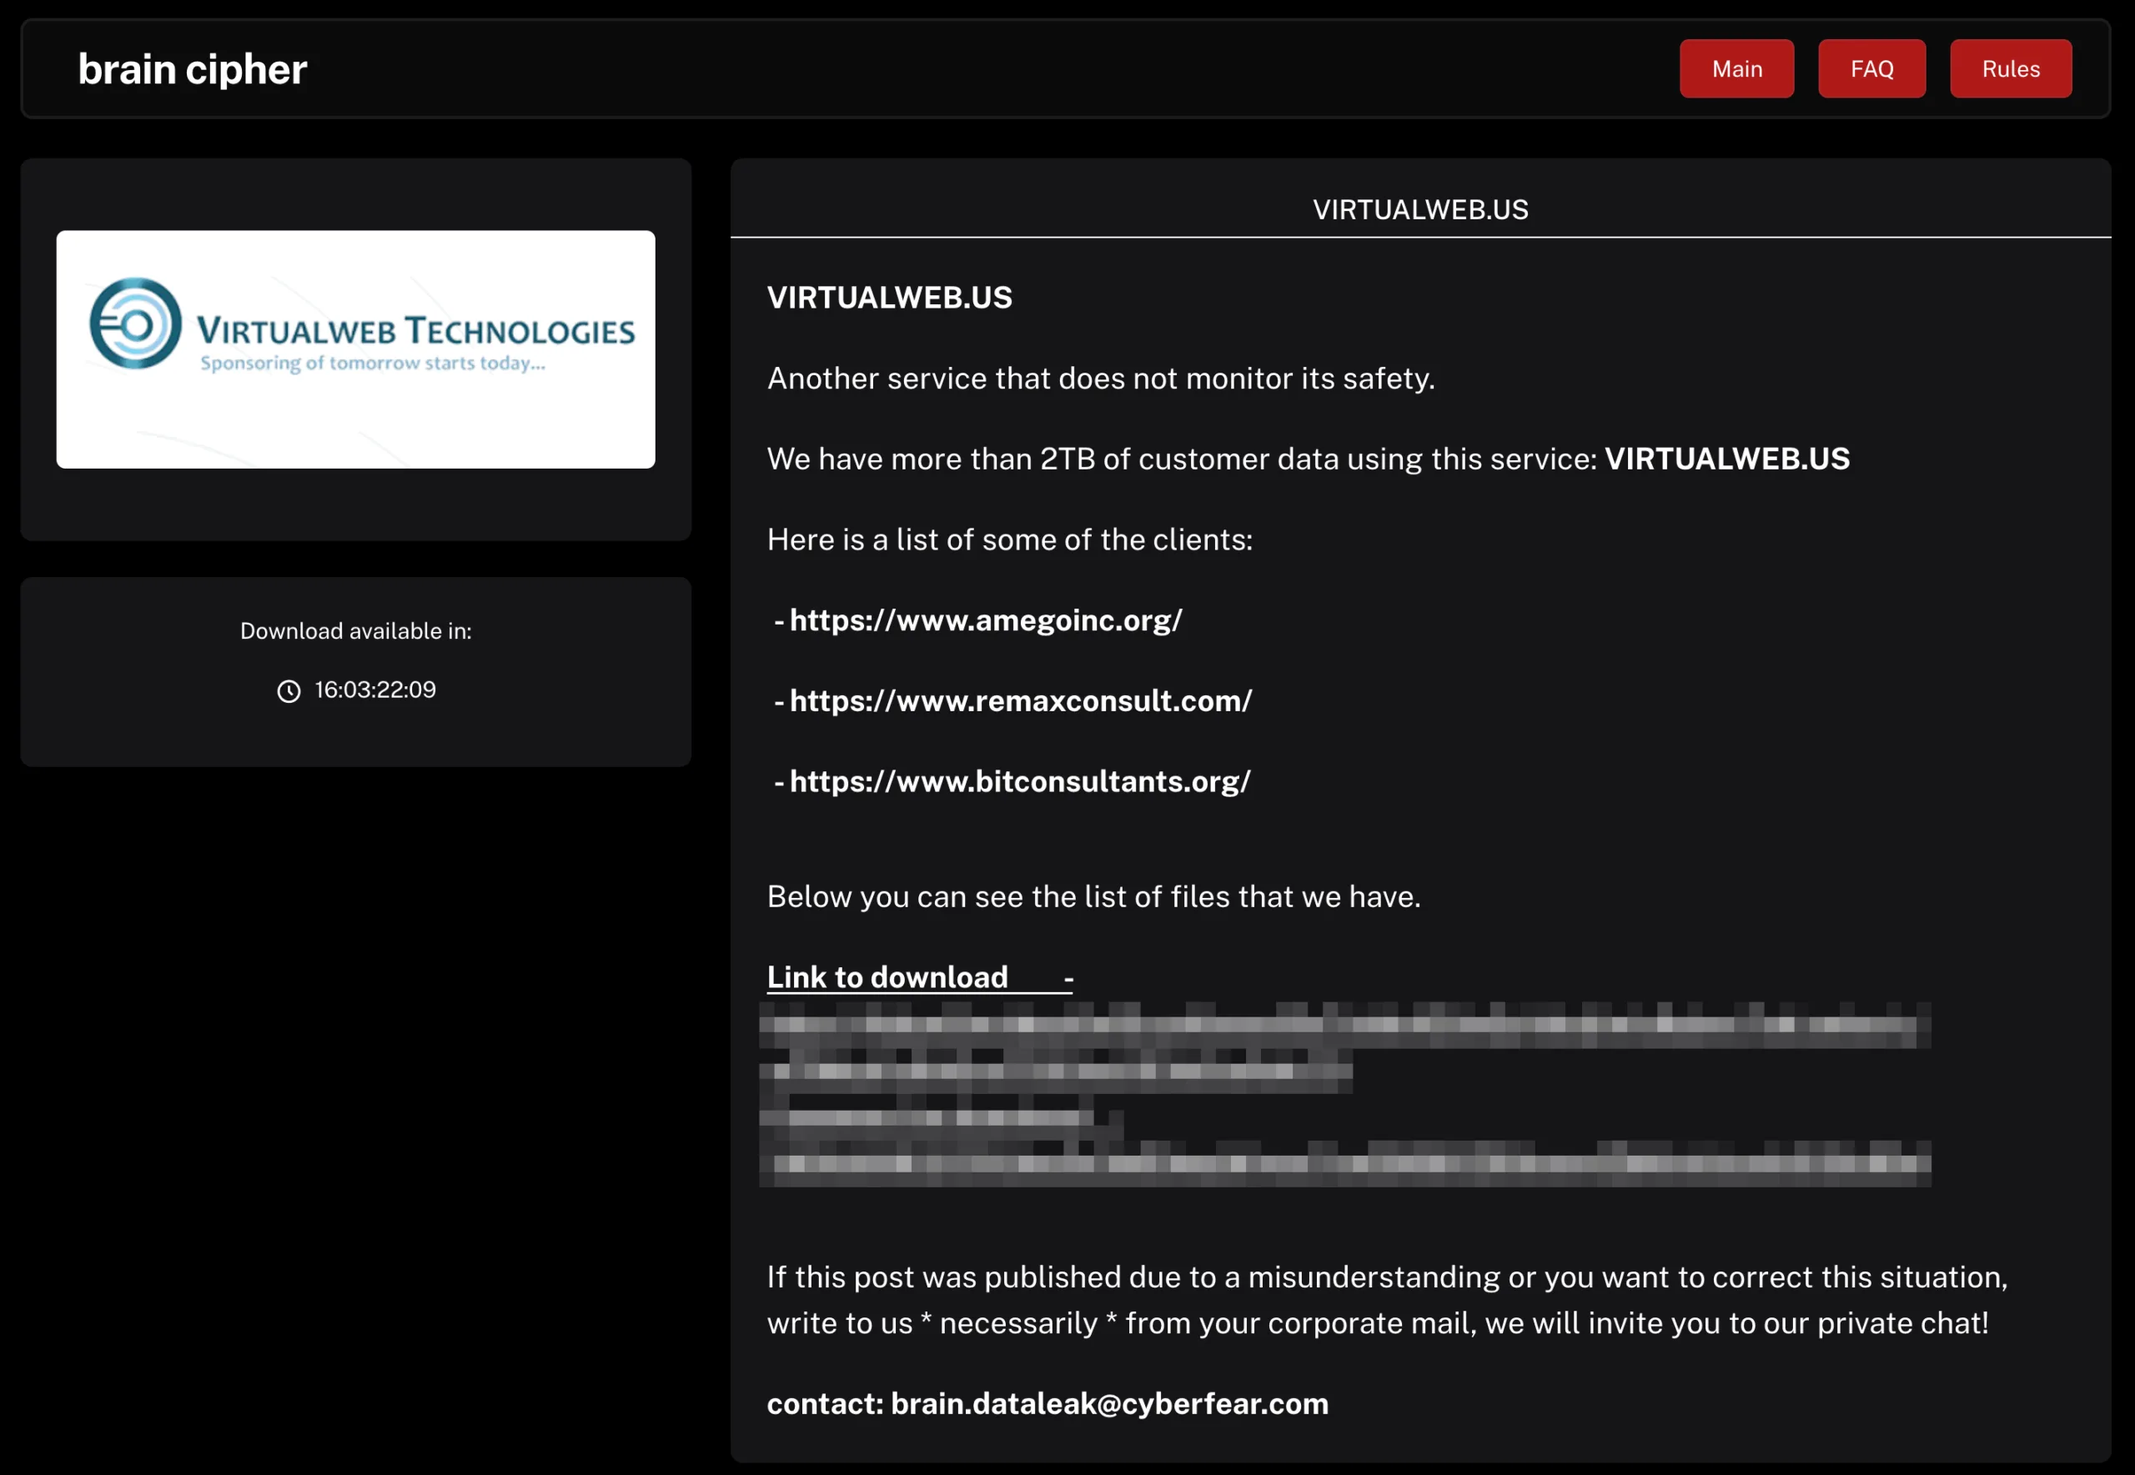Open the Rules page
The image size is (2135, 1475).
tap(2010, 68)
